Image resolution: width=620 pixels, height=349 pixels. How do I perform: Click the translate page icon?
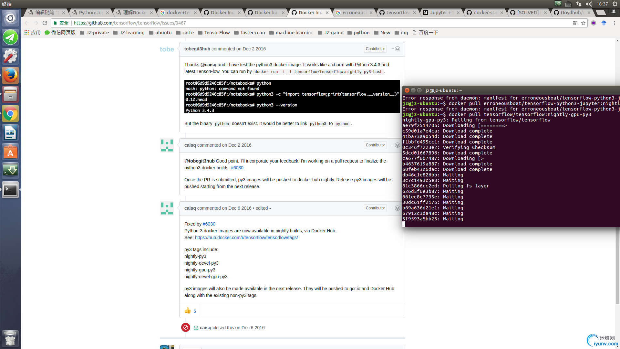[575, 23]
